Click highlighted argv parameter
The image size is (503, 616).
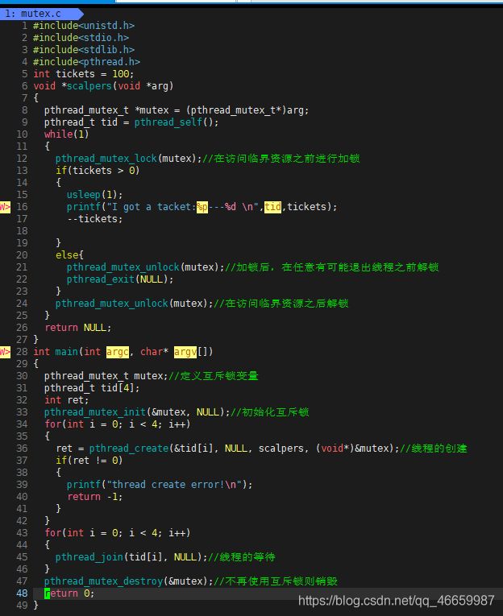(185, 352)
